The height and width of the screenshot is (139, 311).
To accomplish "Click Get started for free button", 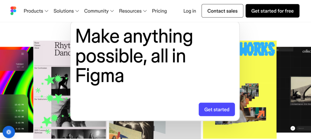I will click(x=272, y=11).
